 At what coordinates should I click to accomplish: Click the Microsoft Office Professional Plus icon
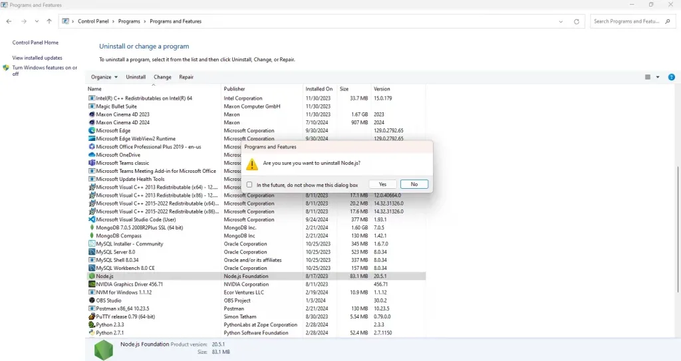pos(92,147)
